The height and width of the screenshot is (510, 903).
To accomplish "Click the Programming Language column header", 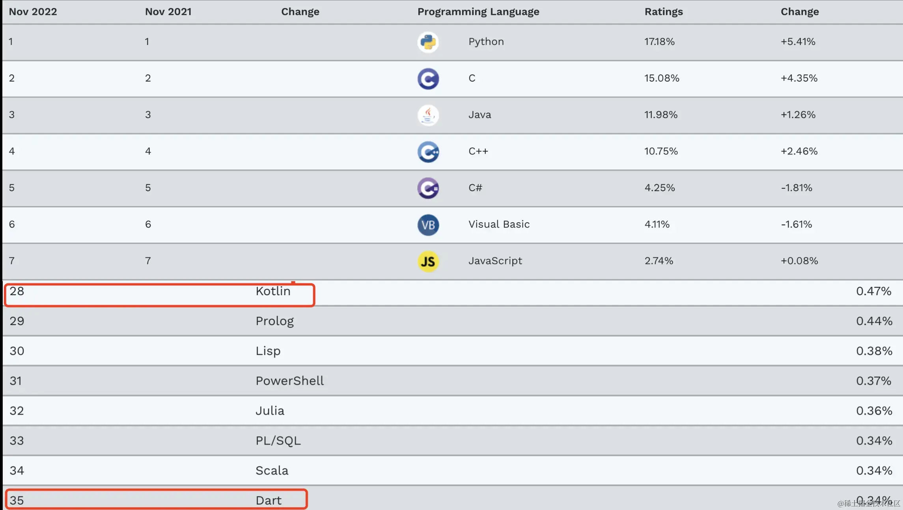I will point(478,12).
